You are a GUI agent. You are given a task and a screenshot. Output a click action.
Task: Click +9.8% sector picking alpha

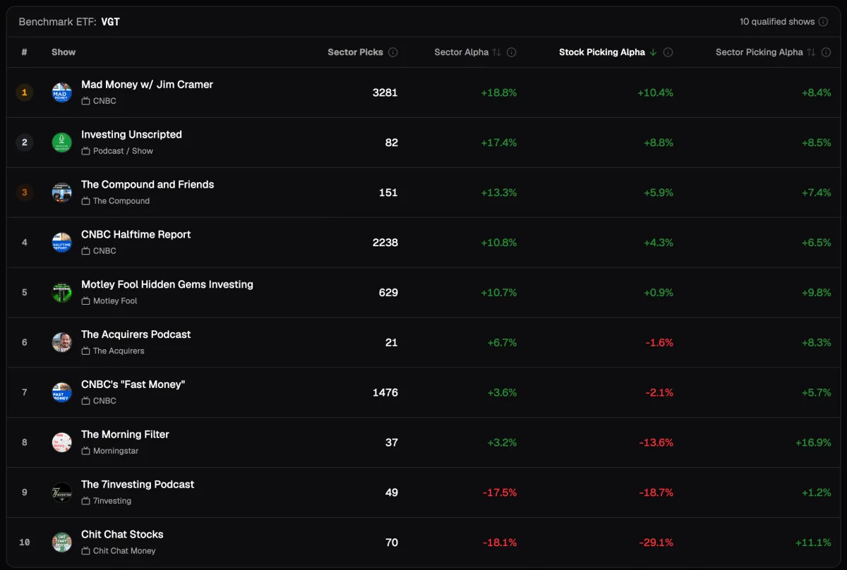click(x=816, y=293)
